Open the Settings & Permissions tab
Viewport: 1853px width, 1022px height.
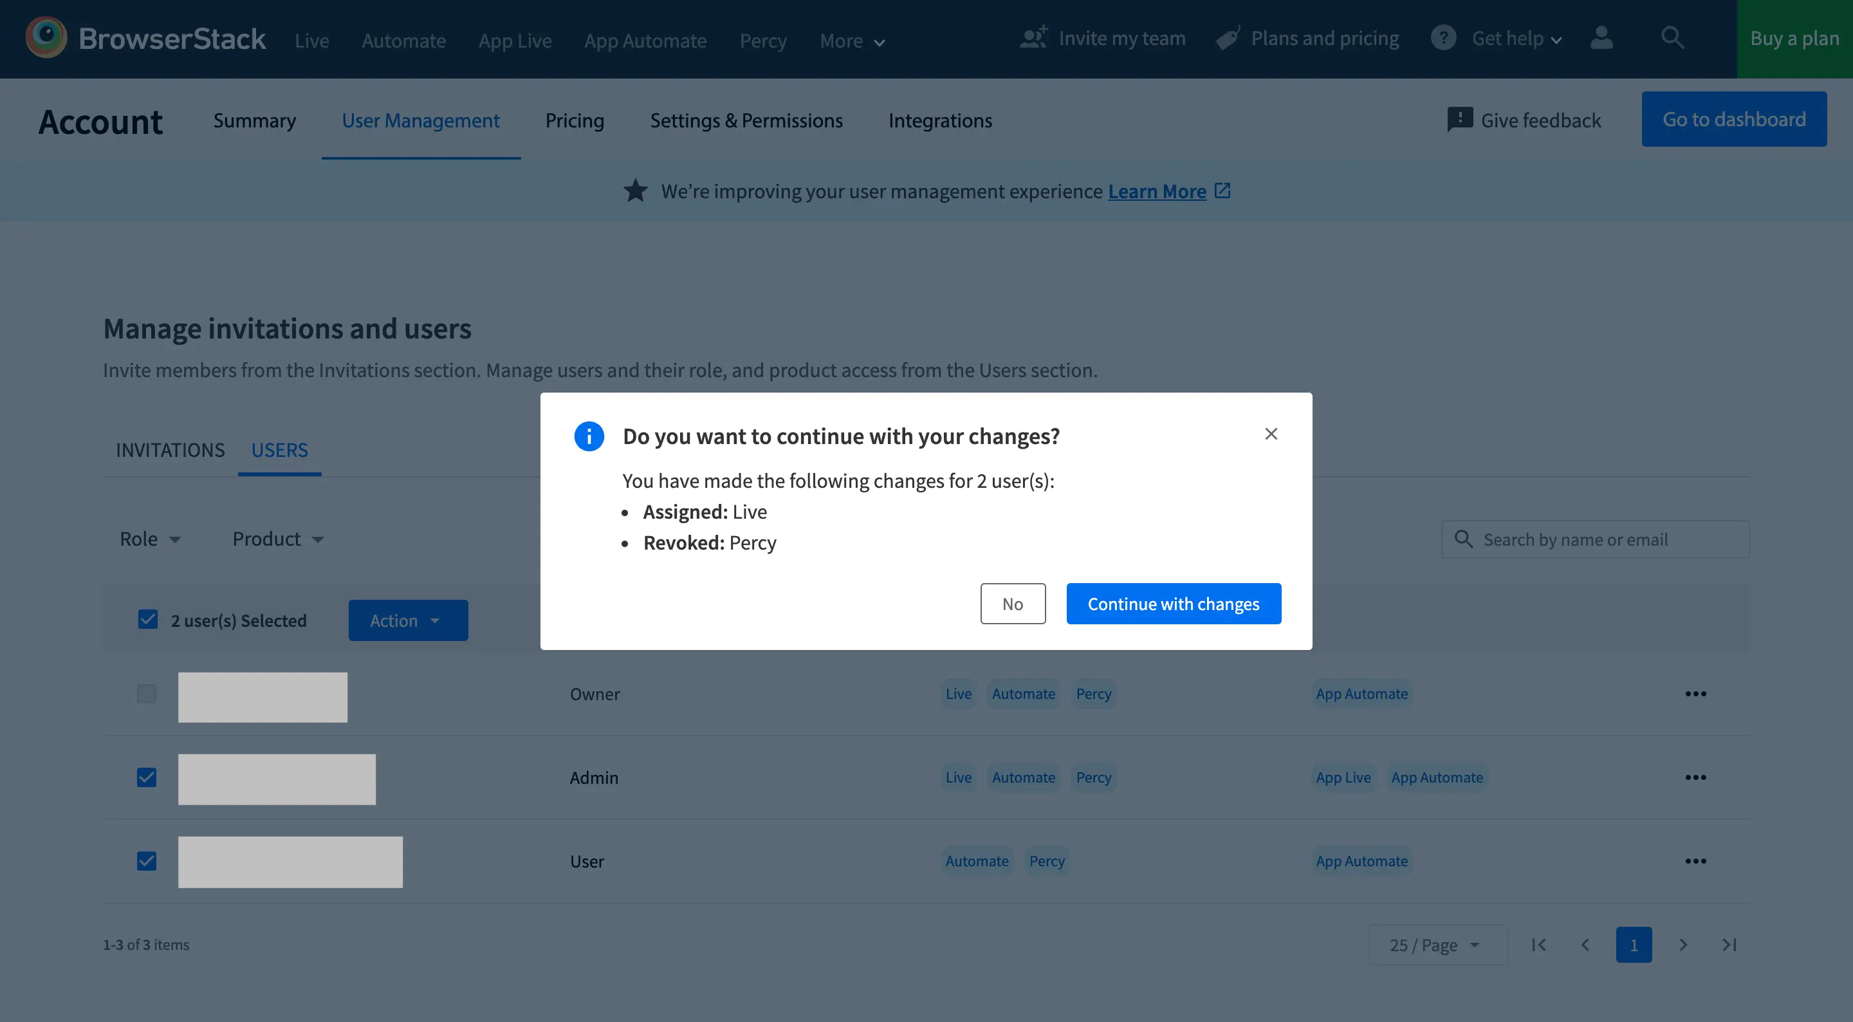(x=746, y=120)
